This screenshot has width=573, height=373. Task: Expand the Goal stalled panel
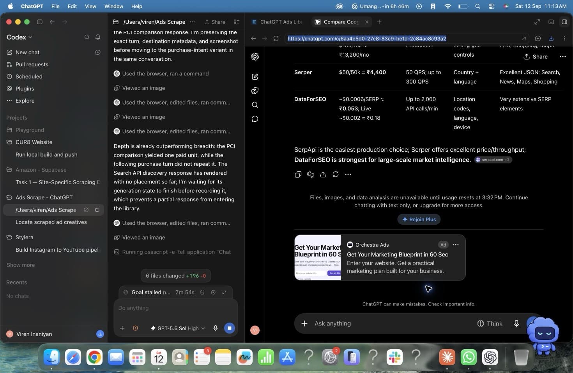coord(224,292)
